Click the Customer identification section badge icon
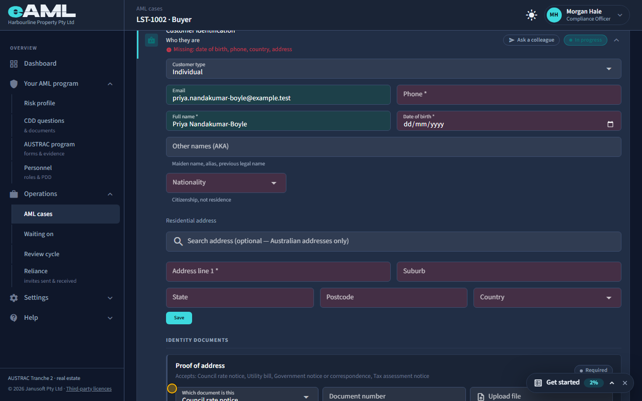Image resolution: width=642 pixels, height=401 pixels. (151, 40)
